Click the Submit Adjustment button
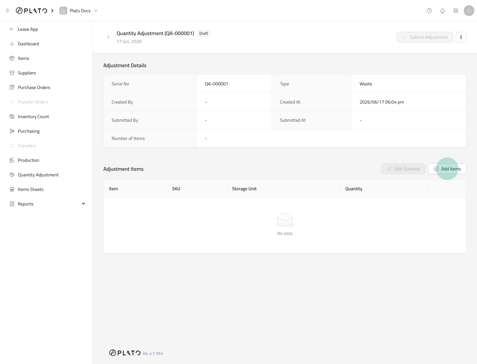477x364 pixels. (x=425, y=37)
